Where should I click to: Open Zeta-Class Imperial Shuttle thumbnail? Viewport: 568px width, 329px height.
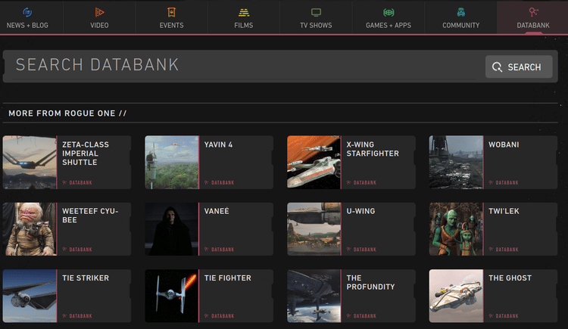[x=30, y=162]
